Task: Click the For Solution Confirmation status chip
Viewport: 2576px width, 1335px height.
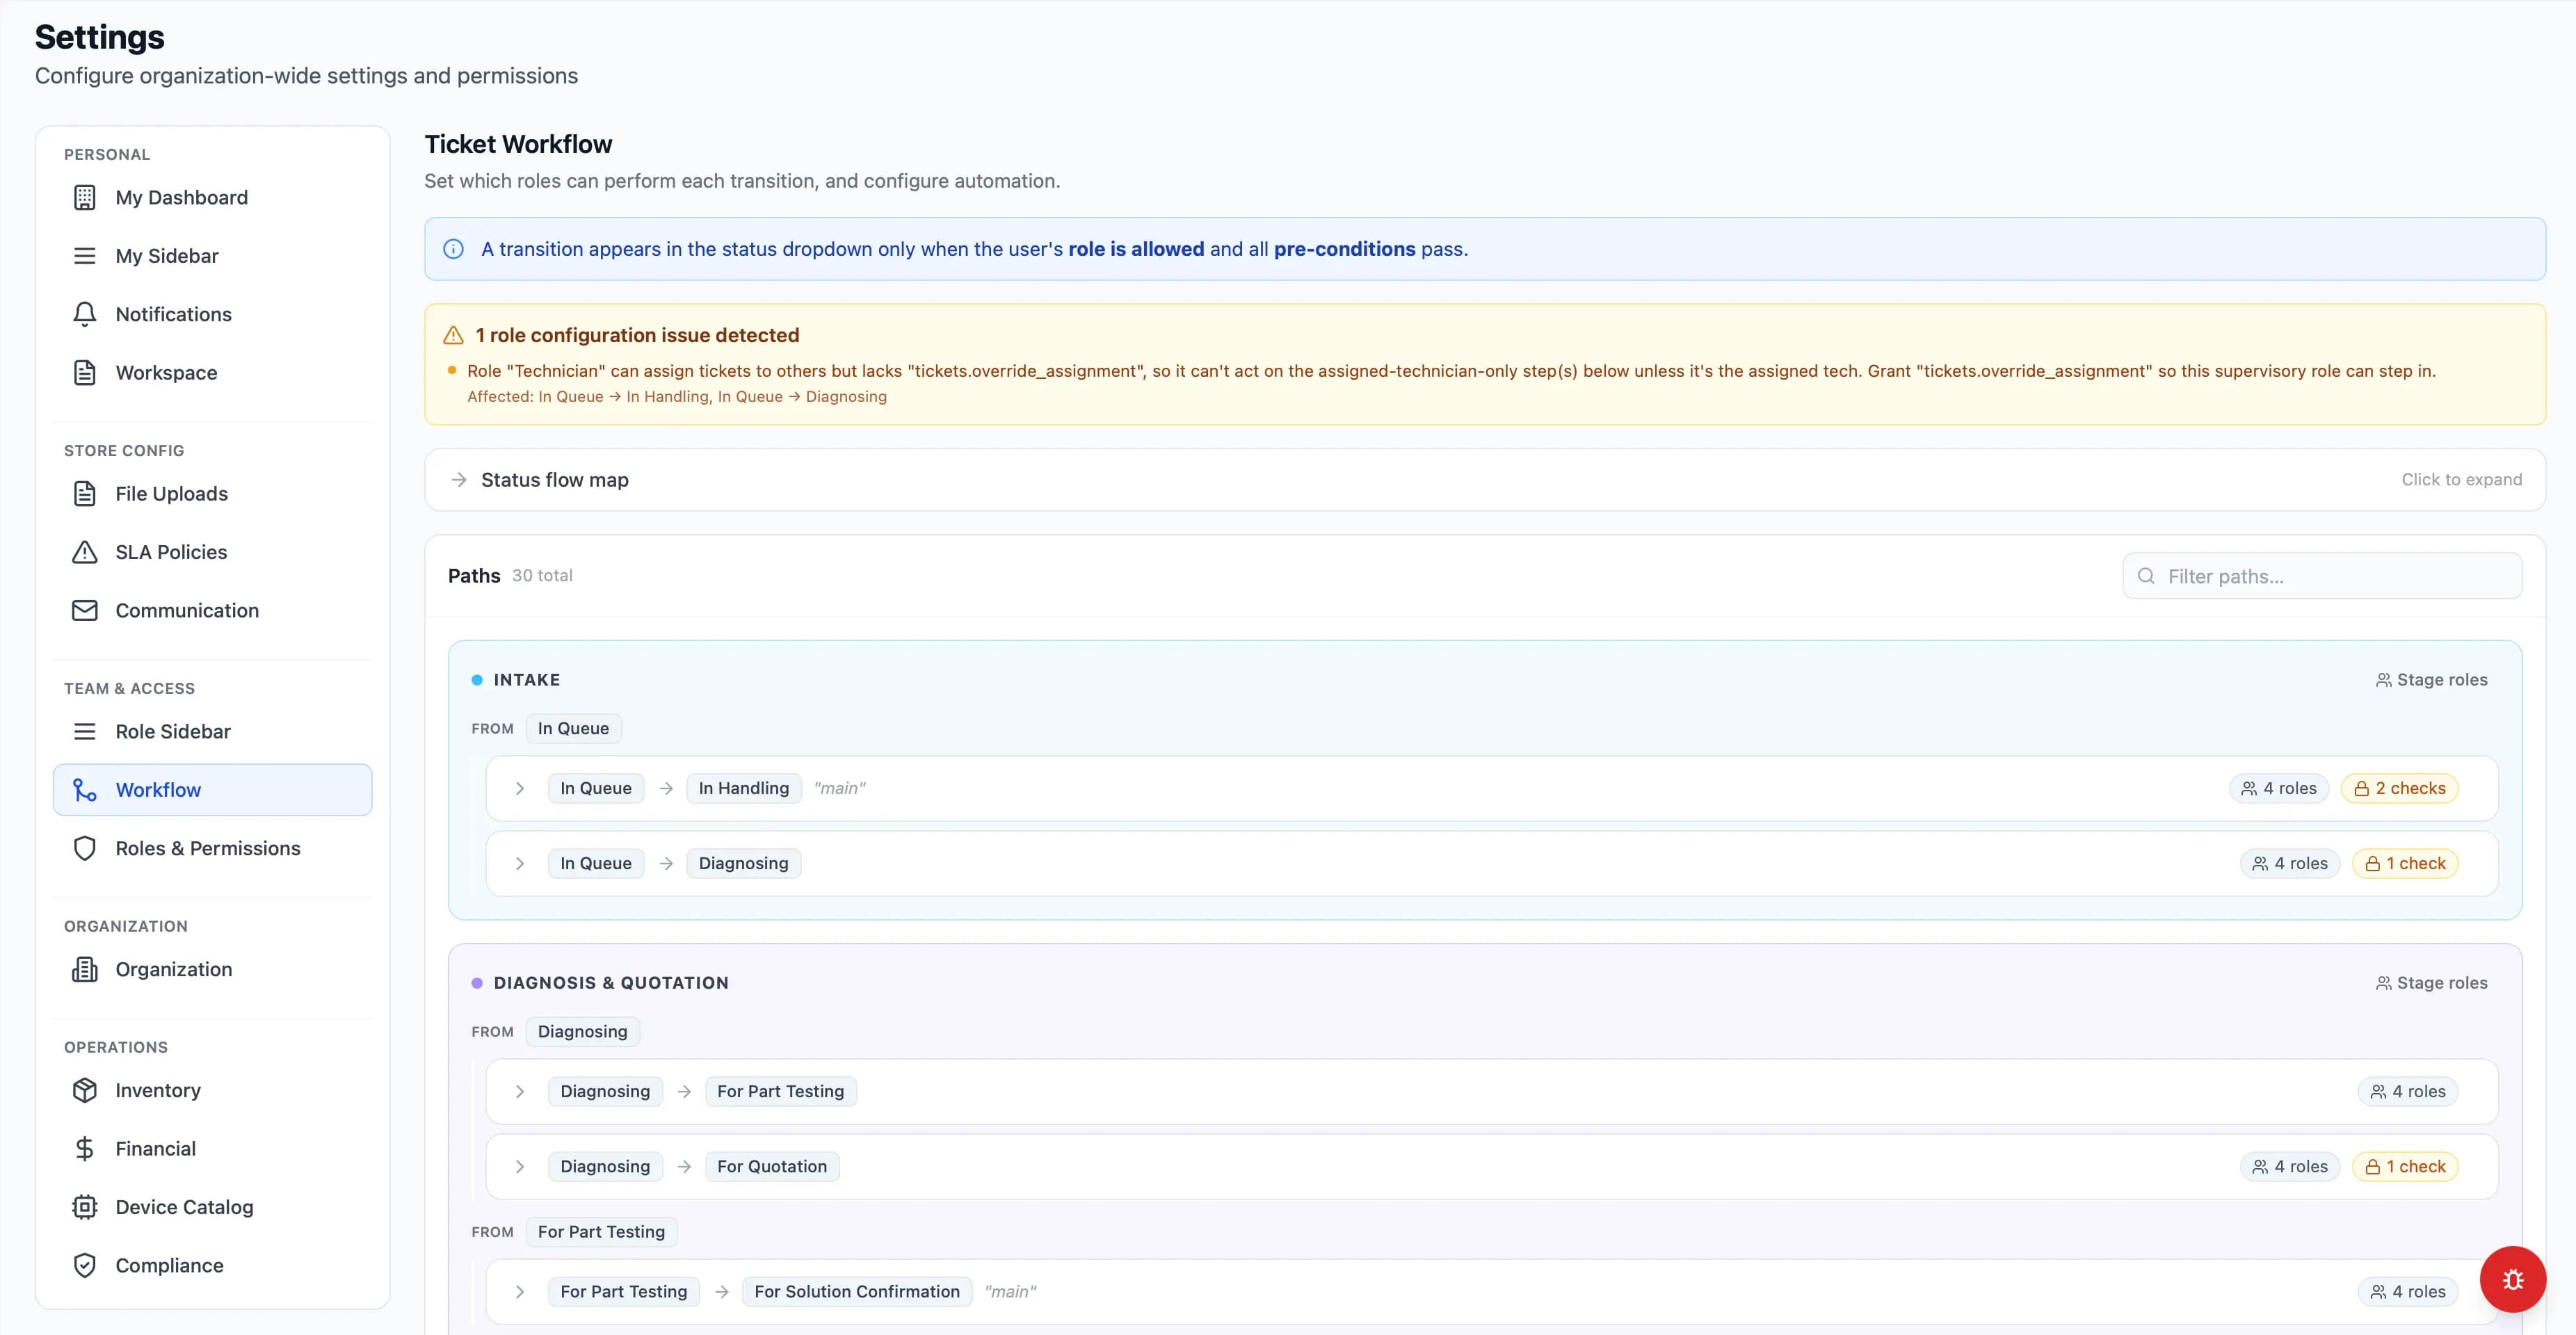Action: coord(857,1292)
